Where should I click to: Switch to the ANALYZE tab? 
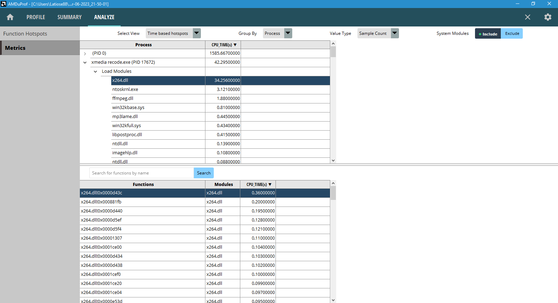(x=104, y=17)
